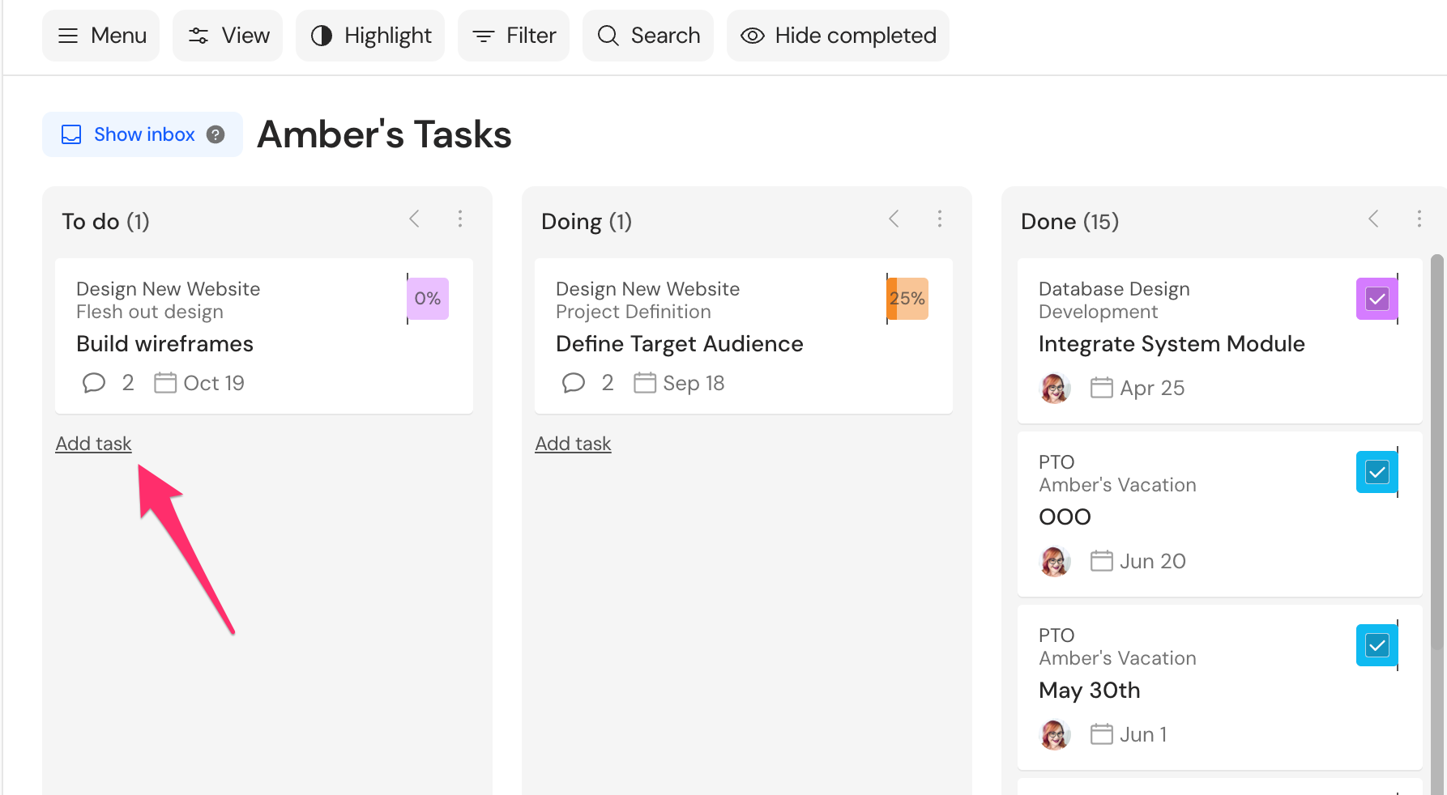Uncheck the May 30th task checkbox
Viewport: 1447px width, 795px height.
pyautogui.click(x=1377, y=645)
